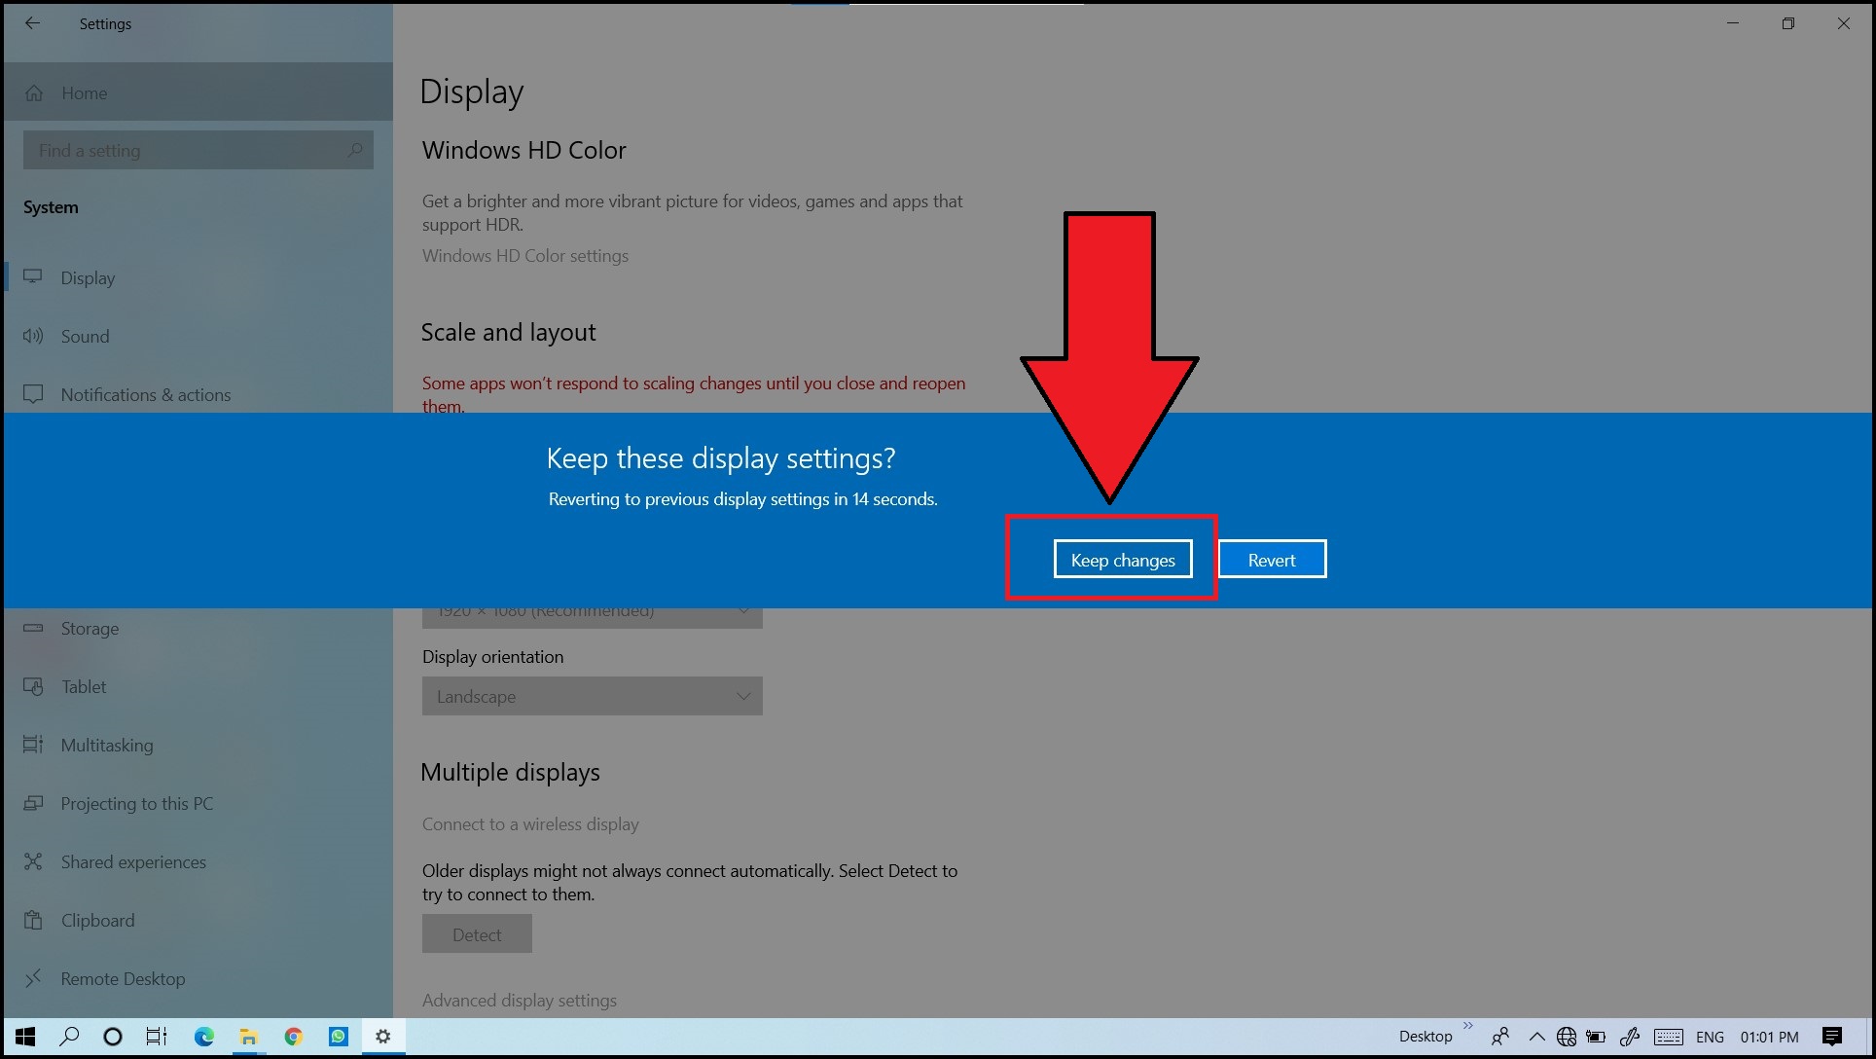1876x1059 pixels.
Task: Open Windows Start menu
Action: pyautogui.click(x=25, y=1037)
